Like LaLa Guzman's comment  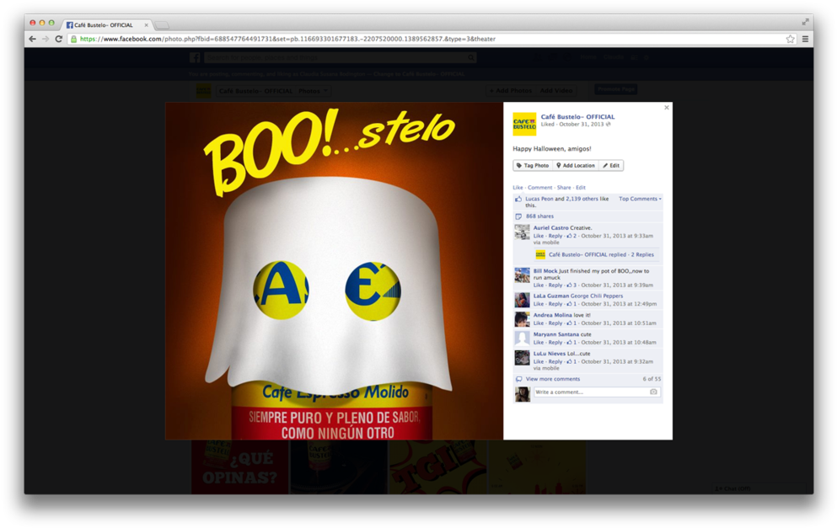538,304
